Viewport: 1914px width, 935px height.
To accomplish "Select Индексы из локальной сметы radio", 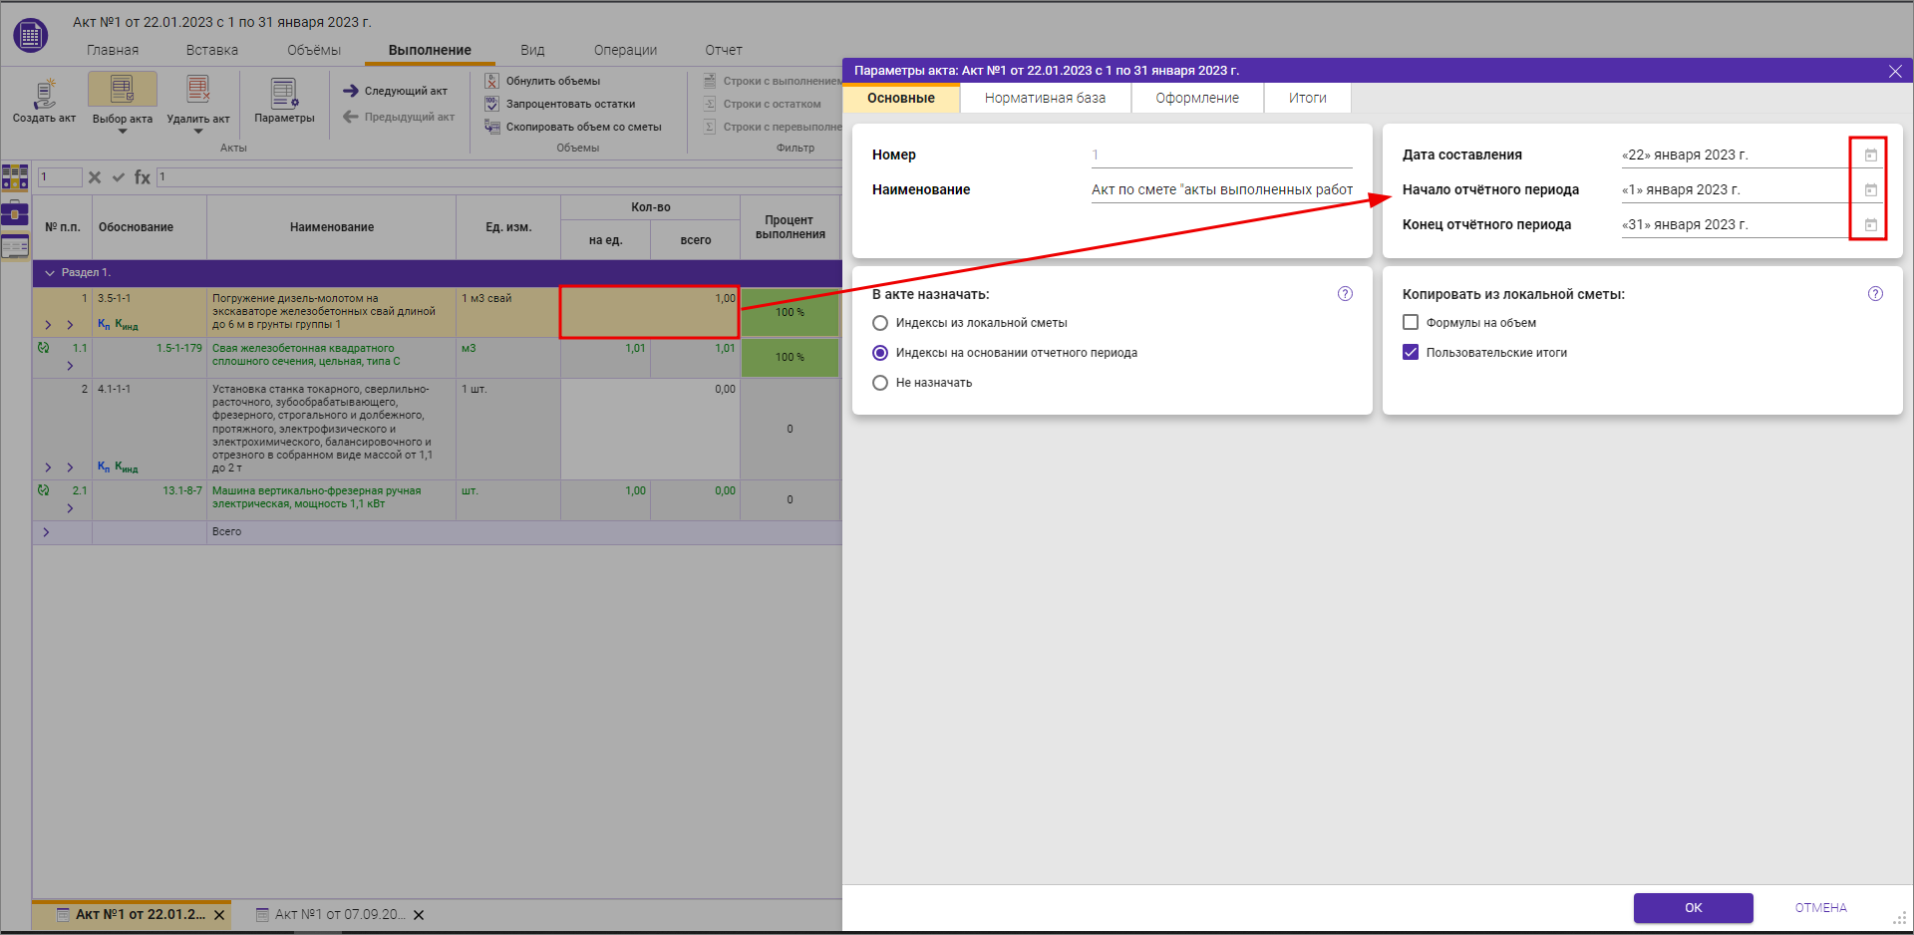I will 880,323.
